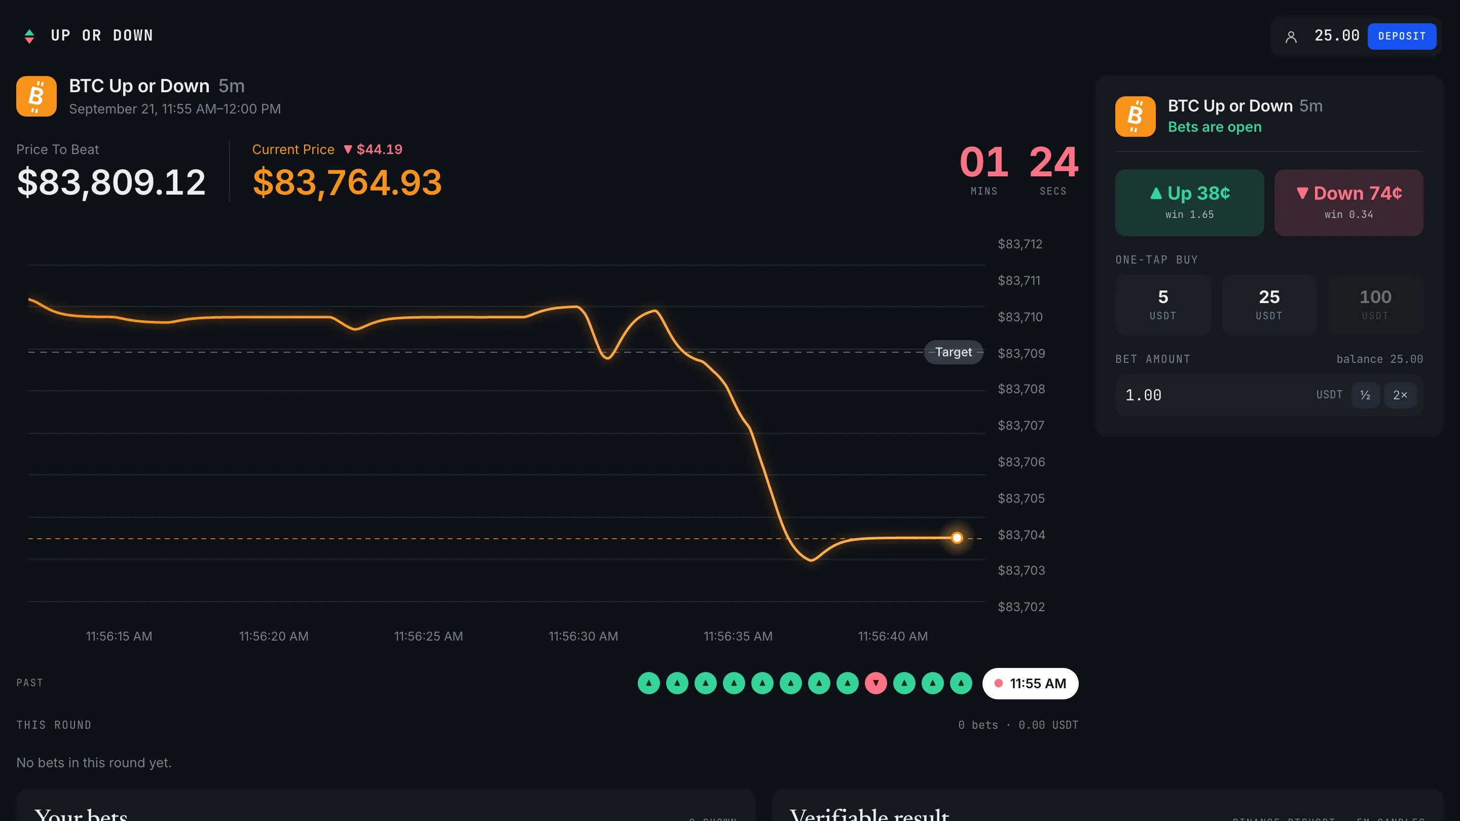Click the countdown timer minutes 01
The image size is (1460, 821).
984,162
